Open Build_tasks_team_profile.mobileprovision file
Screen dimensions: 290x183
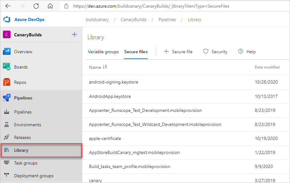pos(129,166)
